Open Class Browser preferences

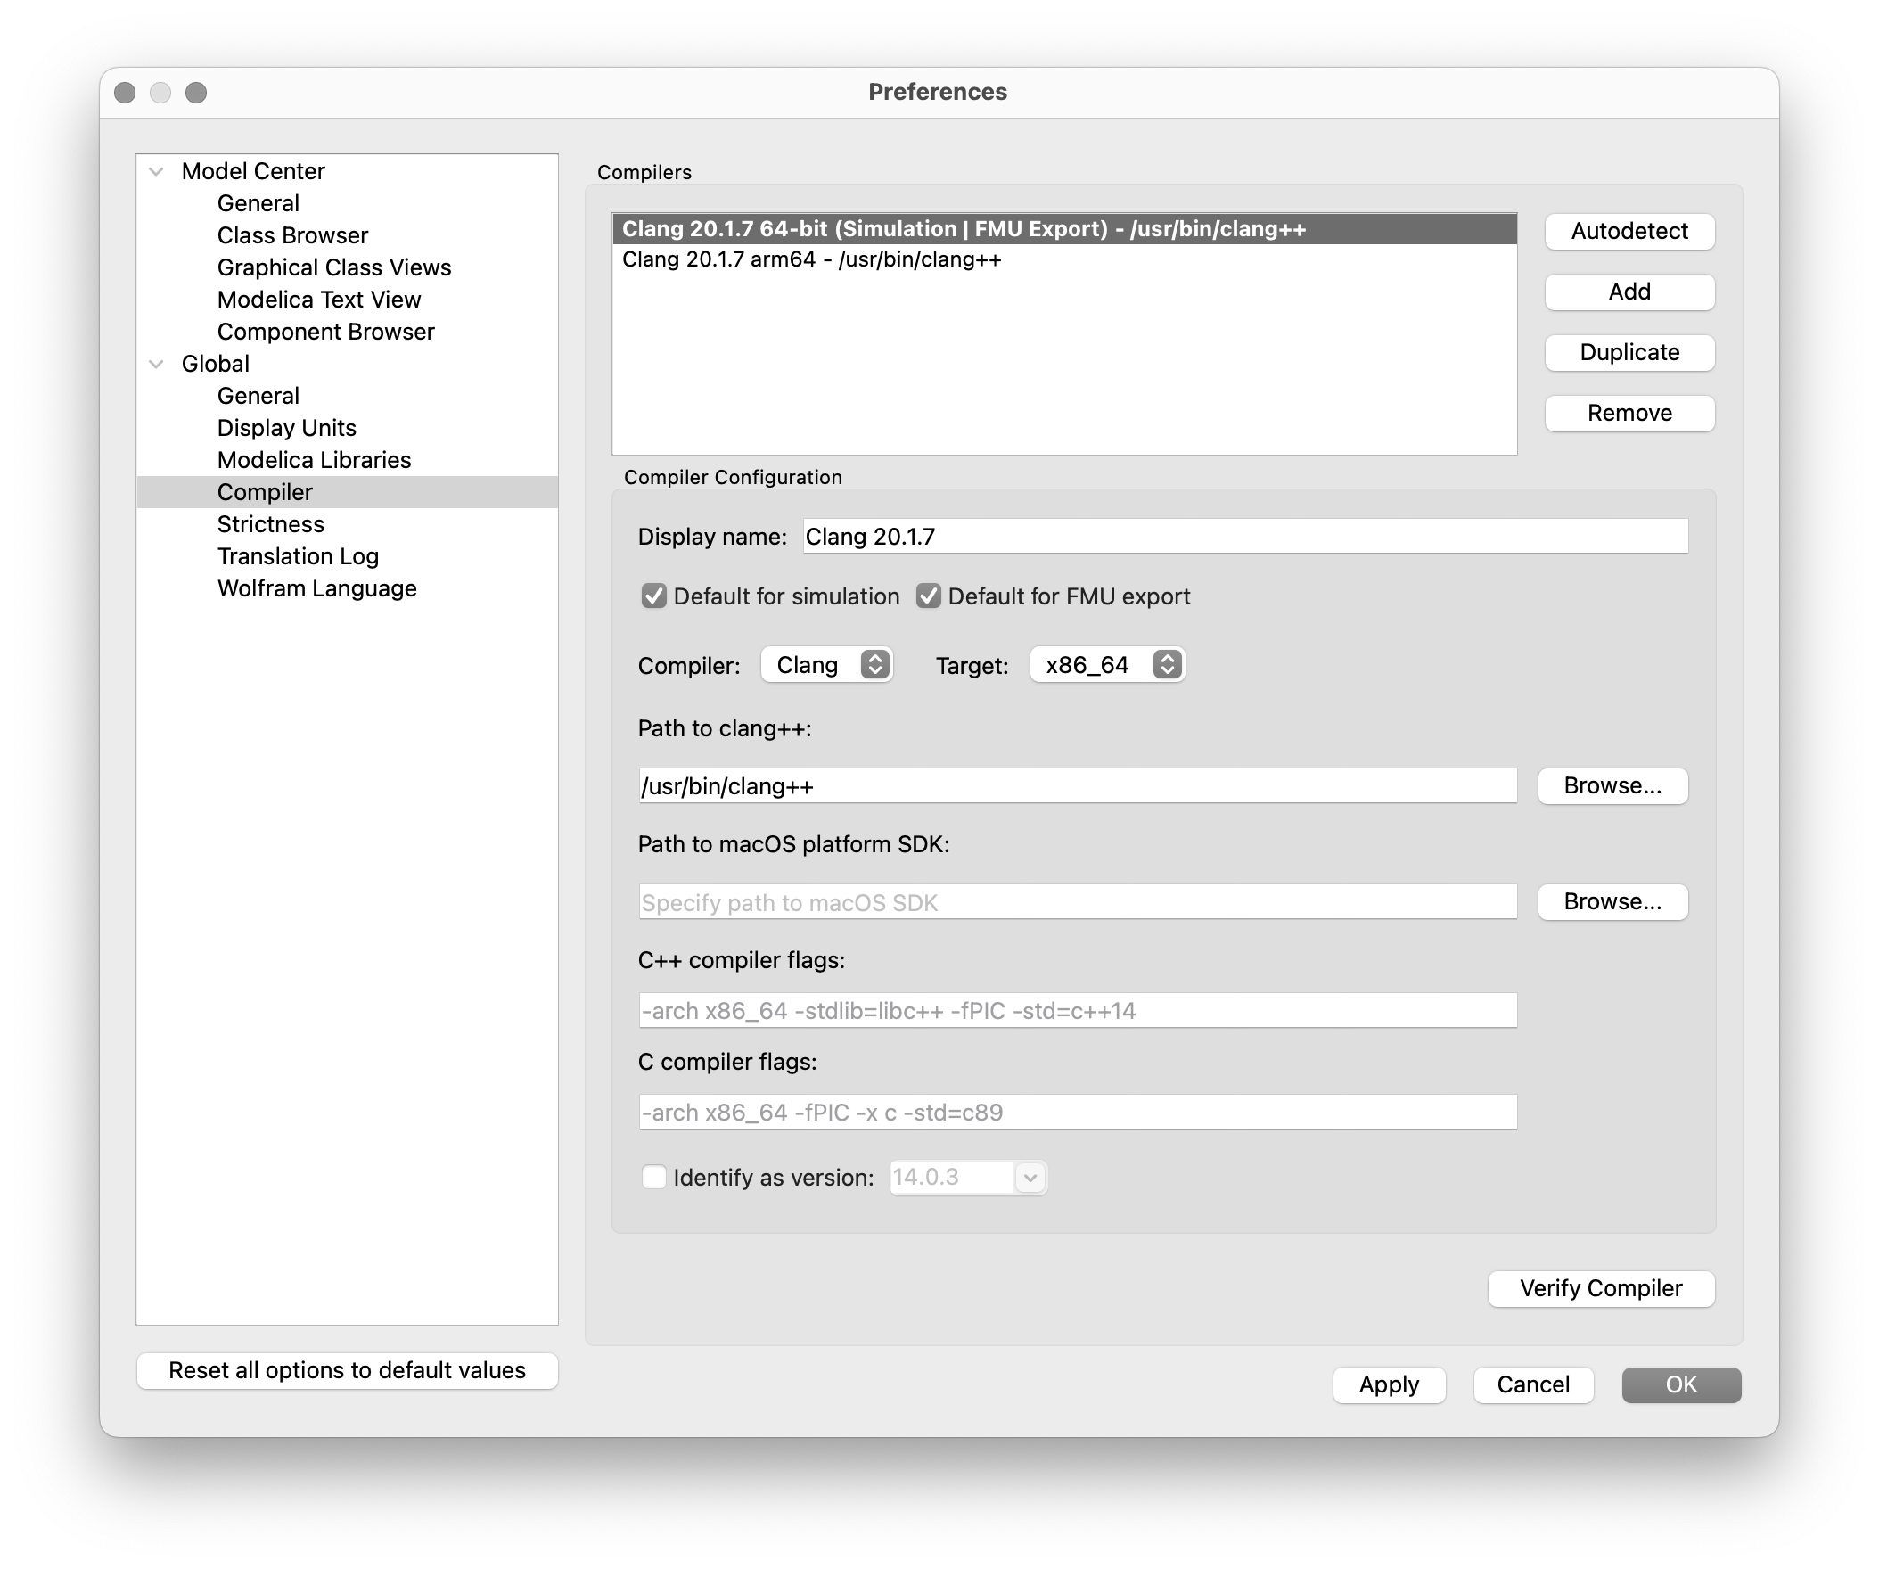(x=292, y=235)
